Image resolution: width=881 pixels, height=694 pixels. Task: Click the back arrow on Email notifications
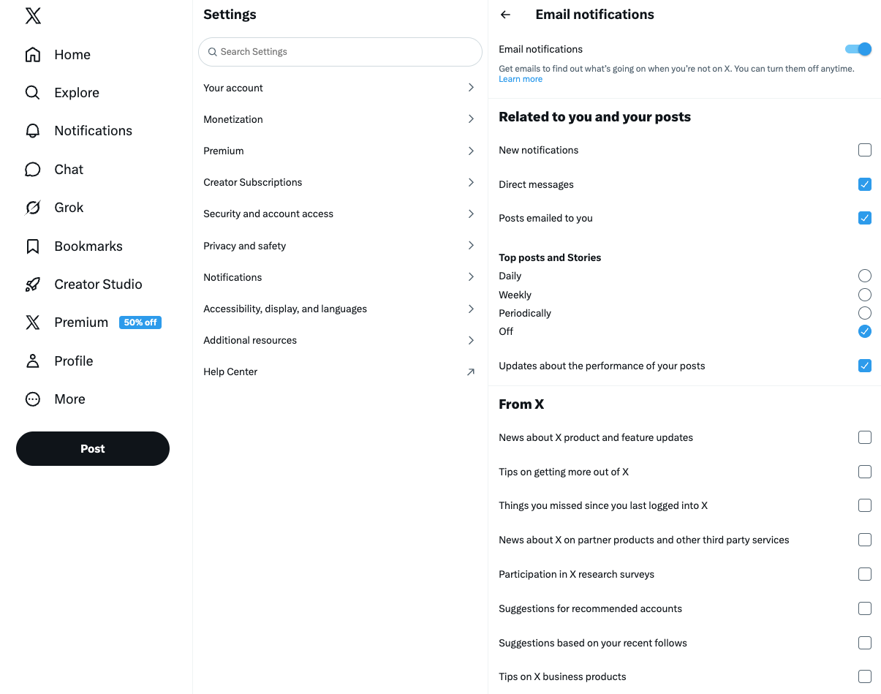point(505,14)
